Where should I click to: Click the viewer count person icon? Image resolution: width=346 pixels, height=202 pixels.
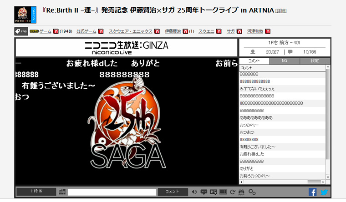click(x=253, y=52)
